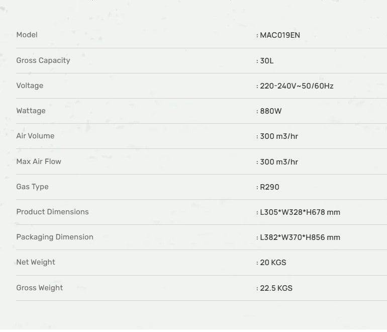Select the 880W wattage value
Viewport: 387px width, 332px height.
coord(270,111)
